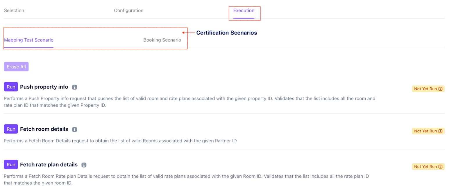Viewport: 465px width, 189px height.
Task: Select the Execution tab
Action: pos(244,10)
